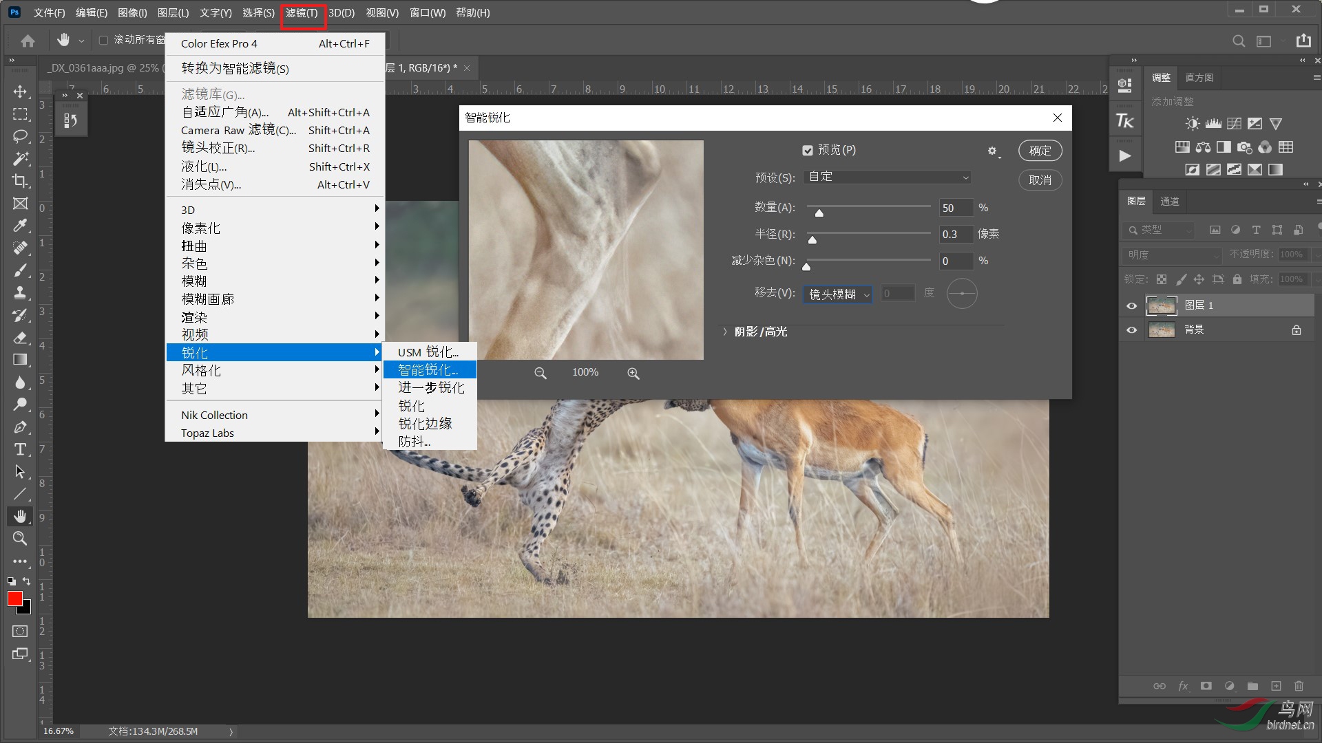Image resolution: width=1322 pixels, height=743 pixels.
Task: Hide layer 图层 1 visibility eye
Action: tap(1131, 305)
